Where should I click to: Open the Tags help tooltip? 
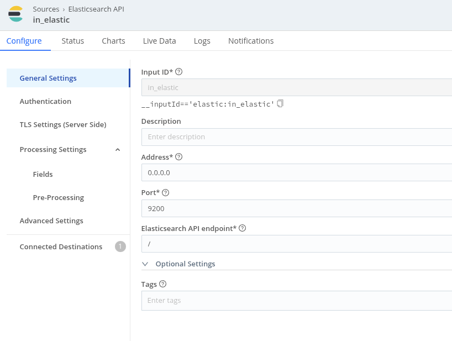point(163,284)
